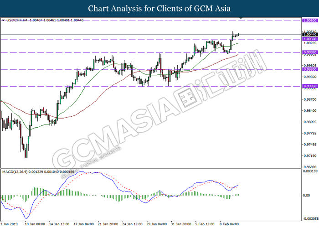Image resolution: width=319 pixels, height=228 pixels.
Task: Click the 0.97495 price axis value
Action: (x=310, y=145)
